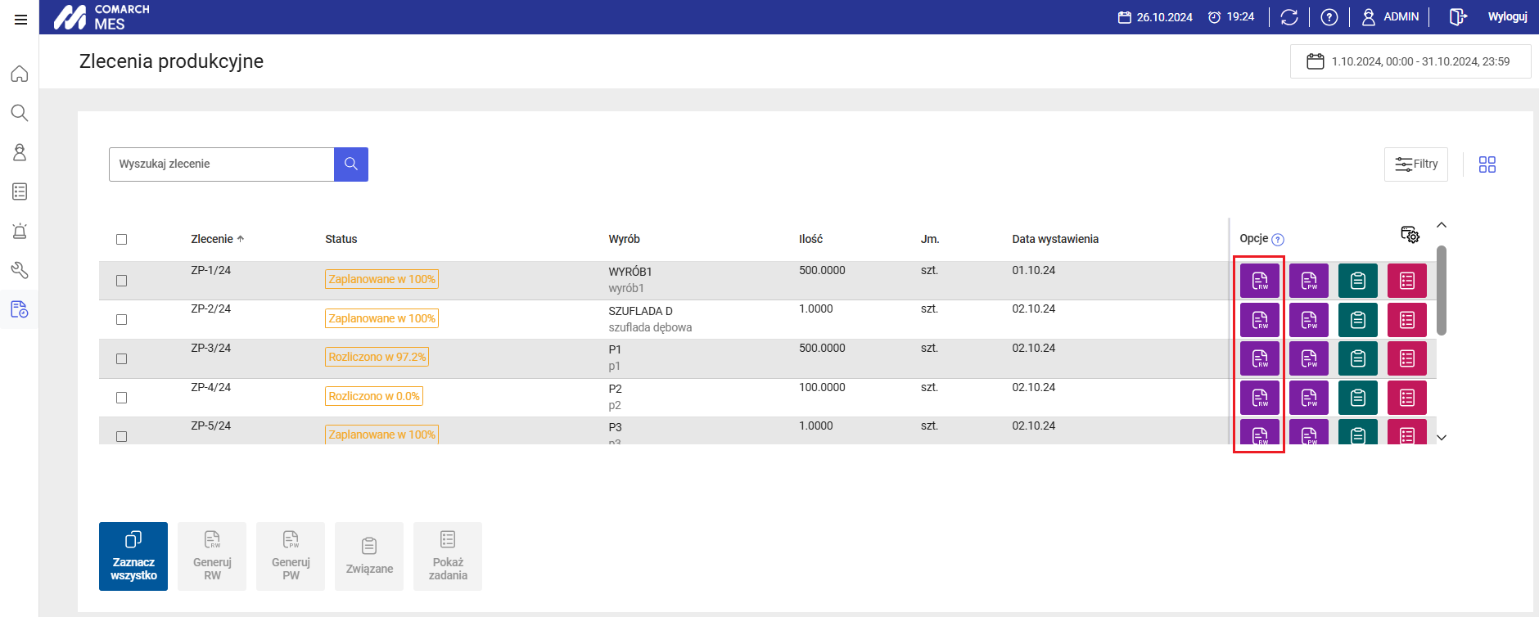Open production orders sidebar icon
This screenshot has height=617, width=1539.
[x=20, y=309]
